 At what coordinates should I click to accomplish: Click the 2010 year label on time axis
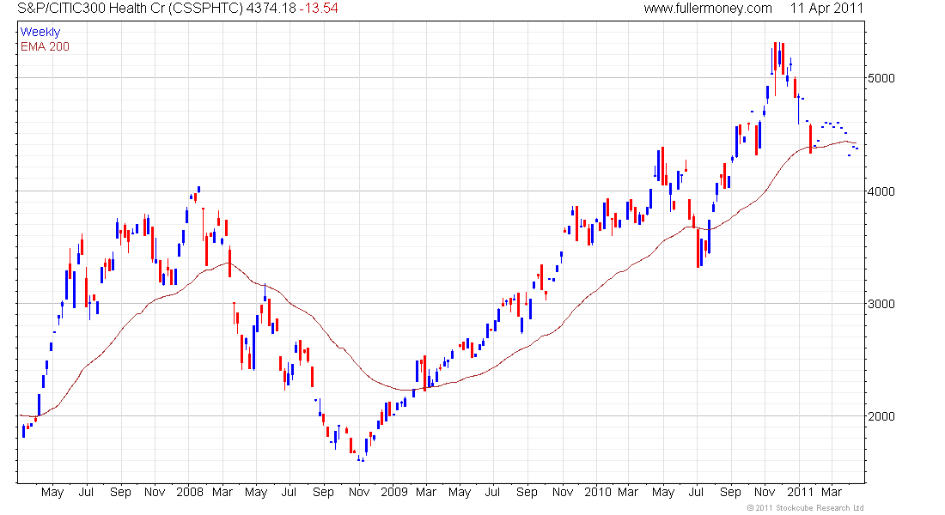coord(598,492)
